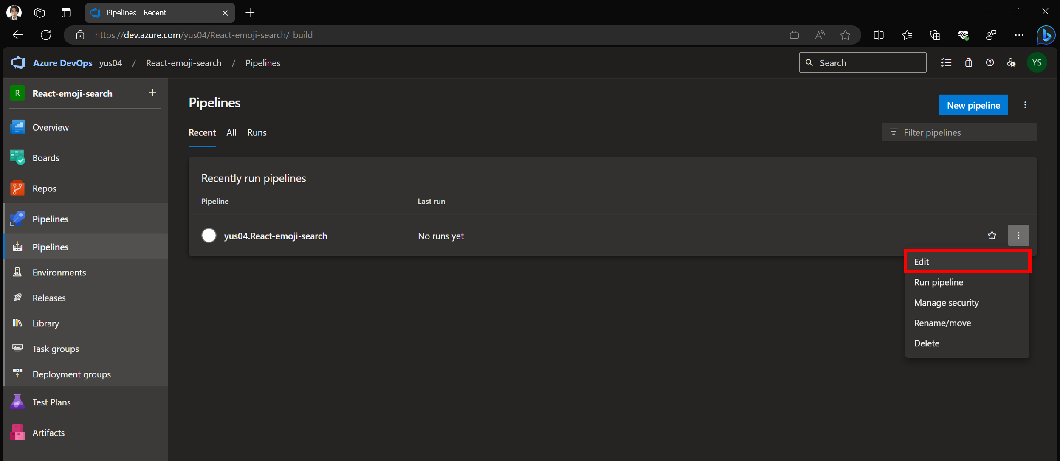The width and height of the screenshot is (1060, 461).
Task: Collapse the pipeline row more actions menu
Action: click(1018, 235)
